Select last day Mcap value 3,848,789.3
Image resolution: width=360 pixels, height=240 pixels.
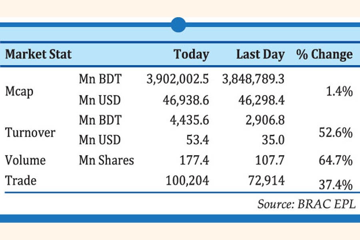point(253,79)
